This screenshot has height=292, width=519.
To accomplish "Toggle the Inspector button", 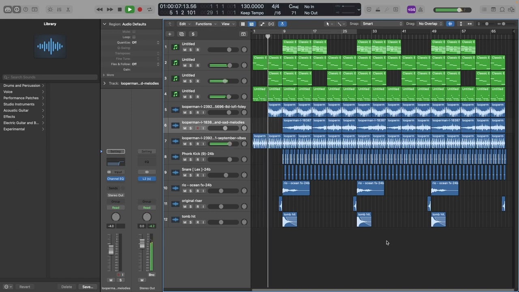I will [x=17, y=9].
